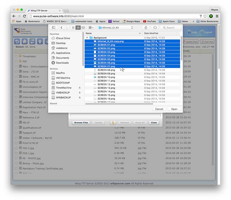Toggle the sidebar show/hide icon

click(53, 28)
